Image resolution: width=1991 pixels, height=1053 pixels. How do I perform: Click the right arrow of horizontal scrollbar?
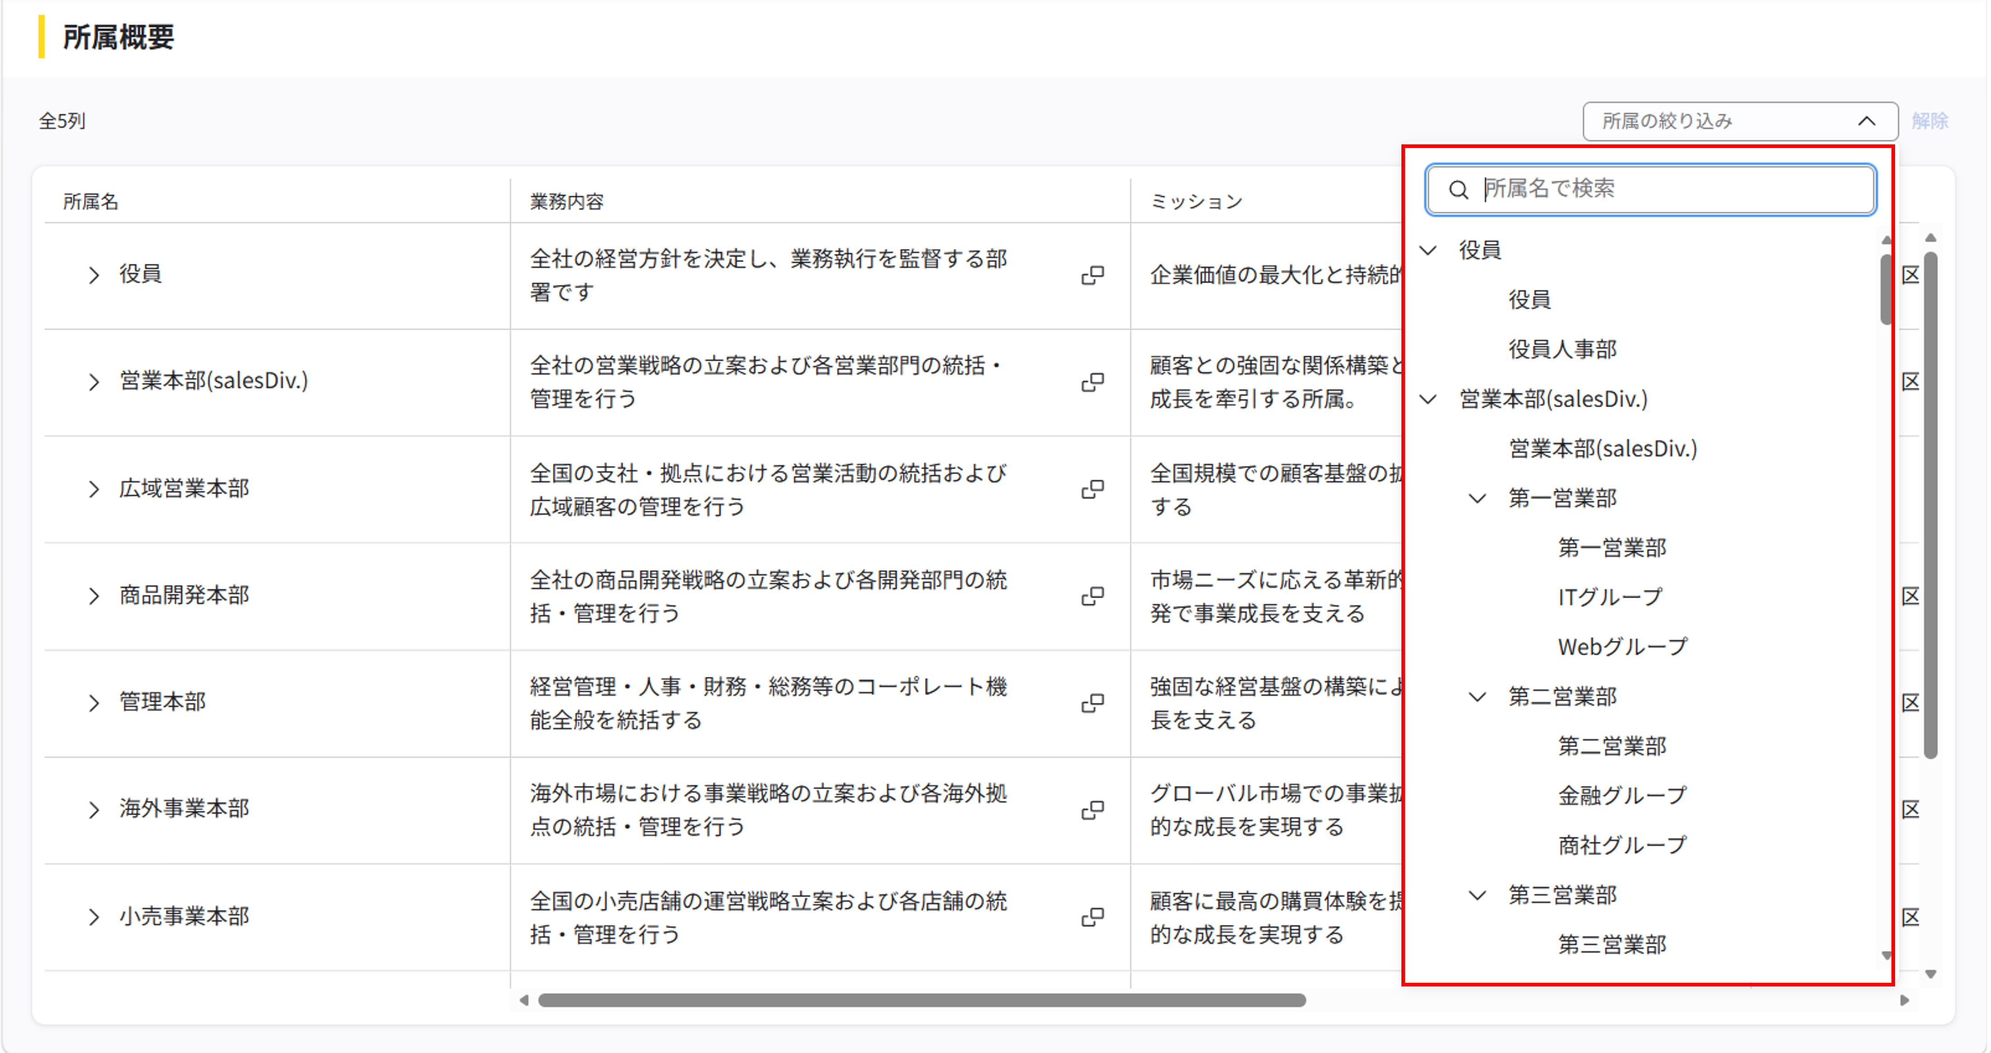click(1905, 1001)
